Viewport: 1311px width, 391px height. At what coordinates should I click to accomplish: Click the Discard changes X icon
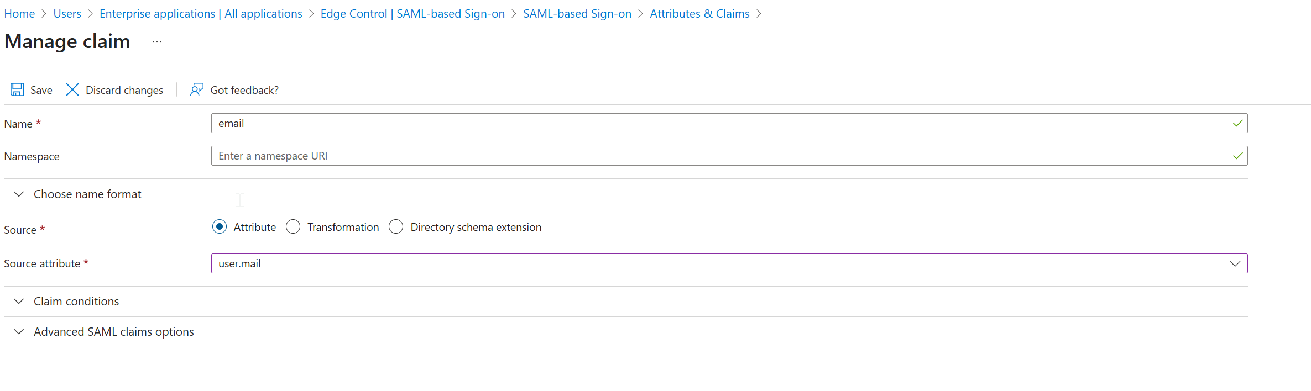point(72,89)
